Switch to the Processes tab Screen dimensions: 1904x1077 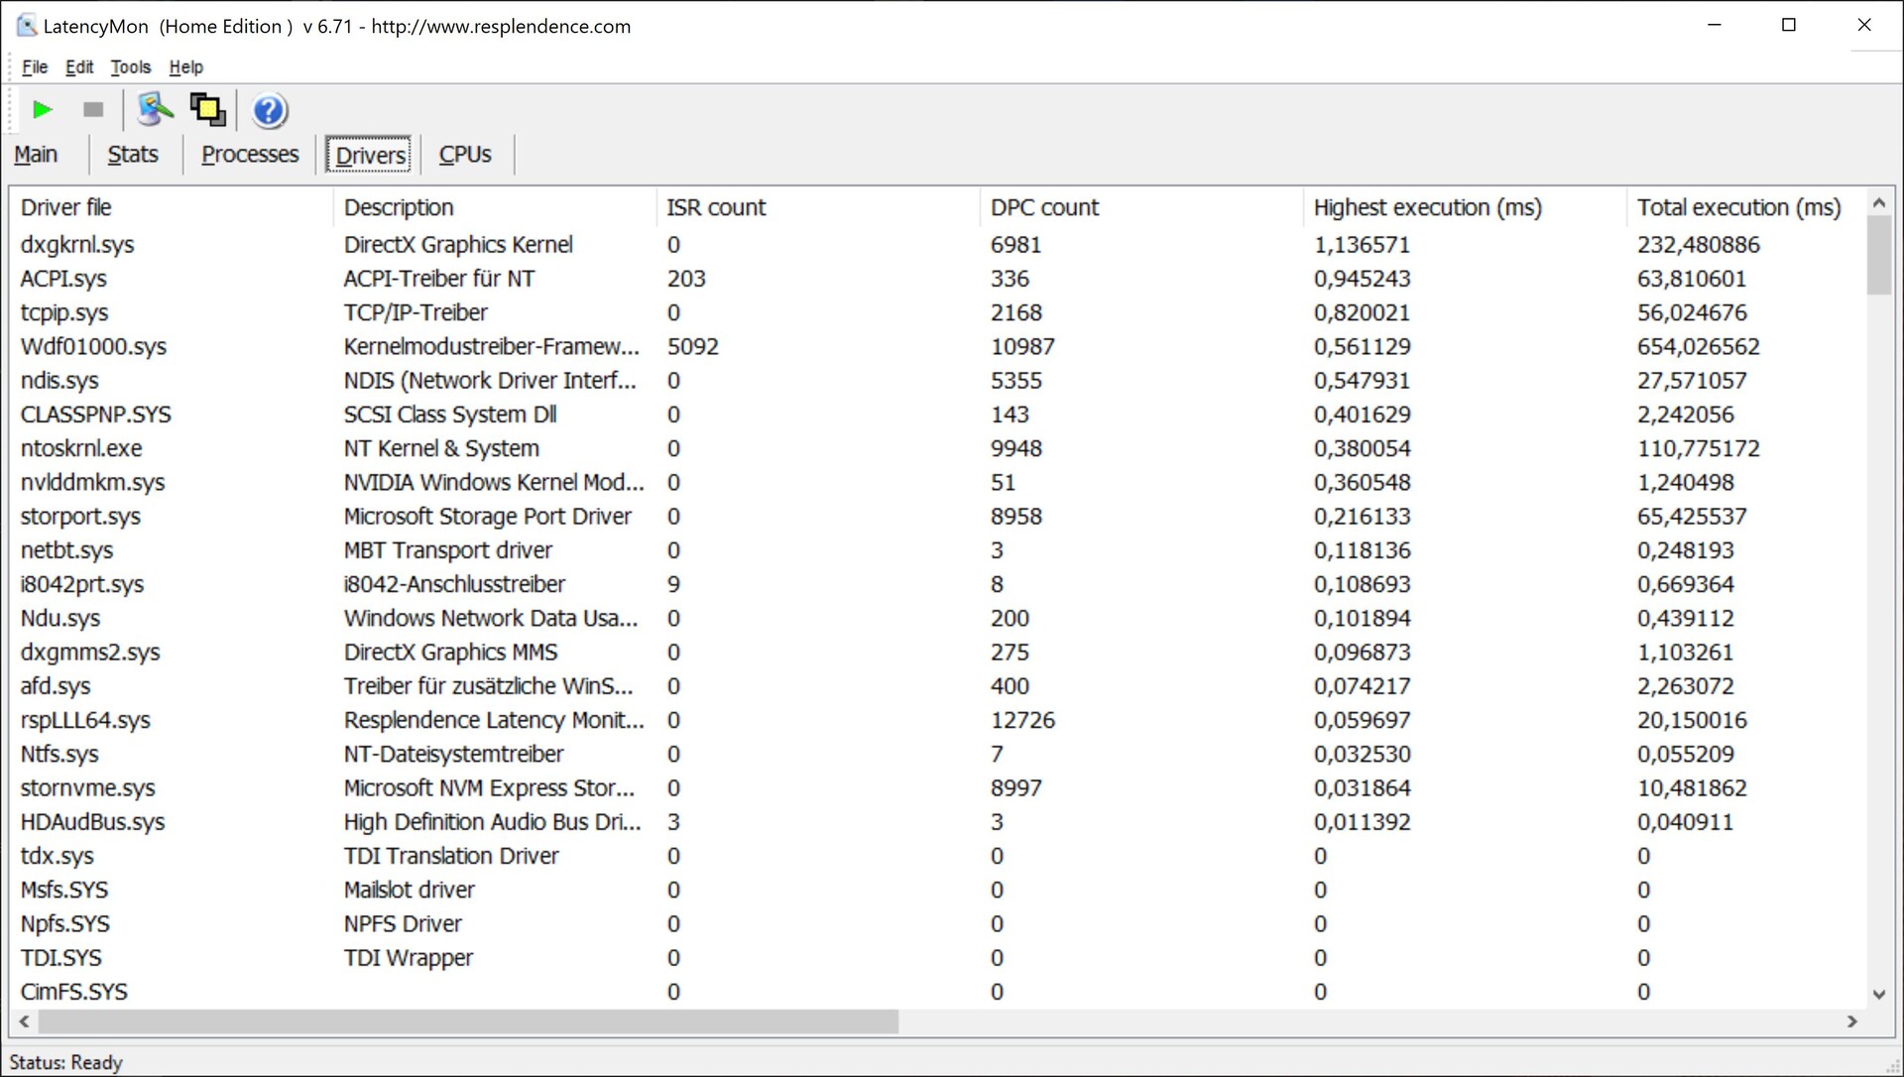click(250, 155)
